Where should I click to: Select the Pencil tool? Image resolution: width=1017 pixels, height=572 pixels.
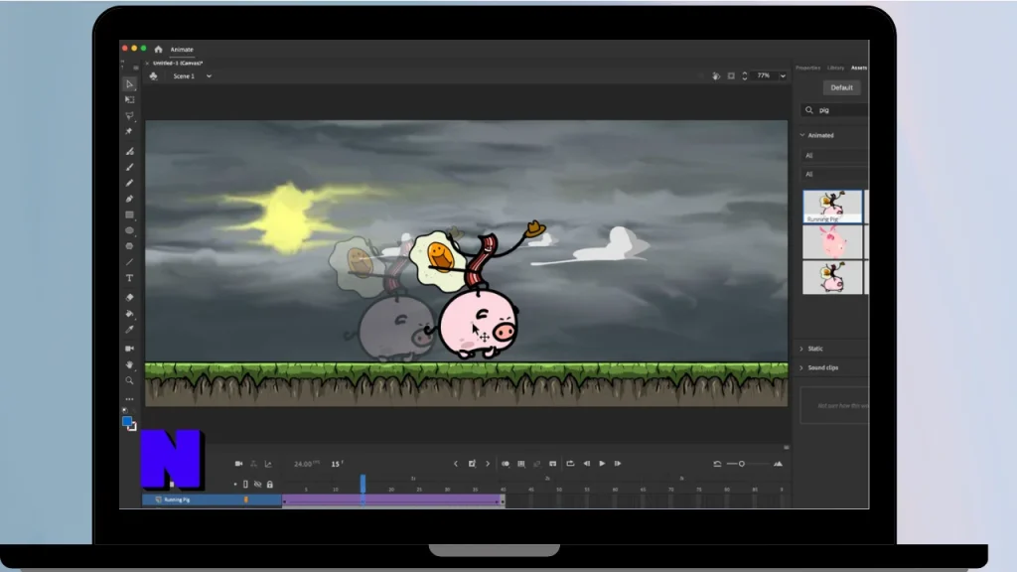130,183
